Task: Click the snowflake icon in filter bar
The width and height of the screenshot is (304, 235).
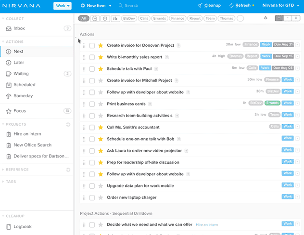Action: coord(266,18)
